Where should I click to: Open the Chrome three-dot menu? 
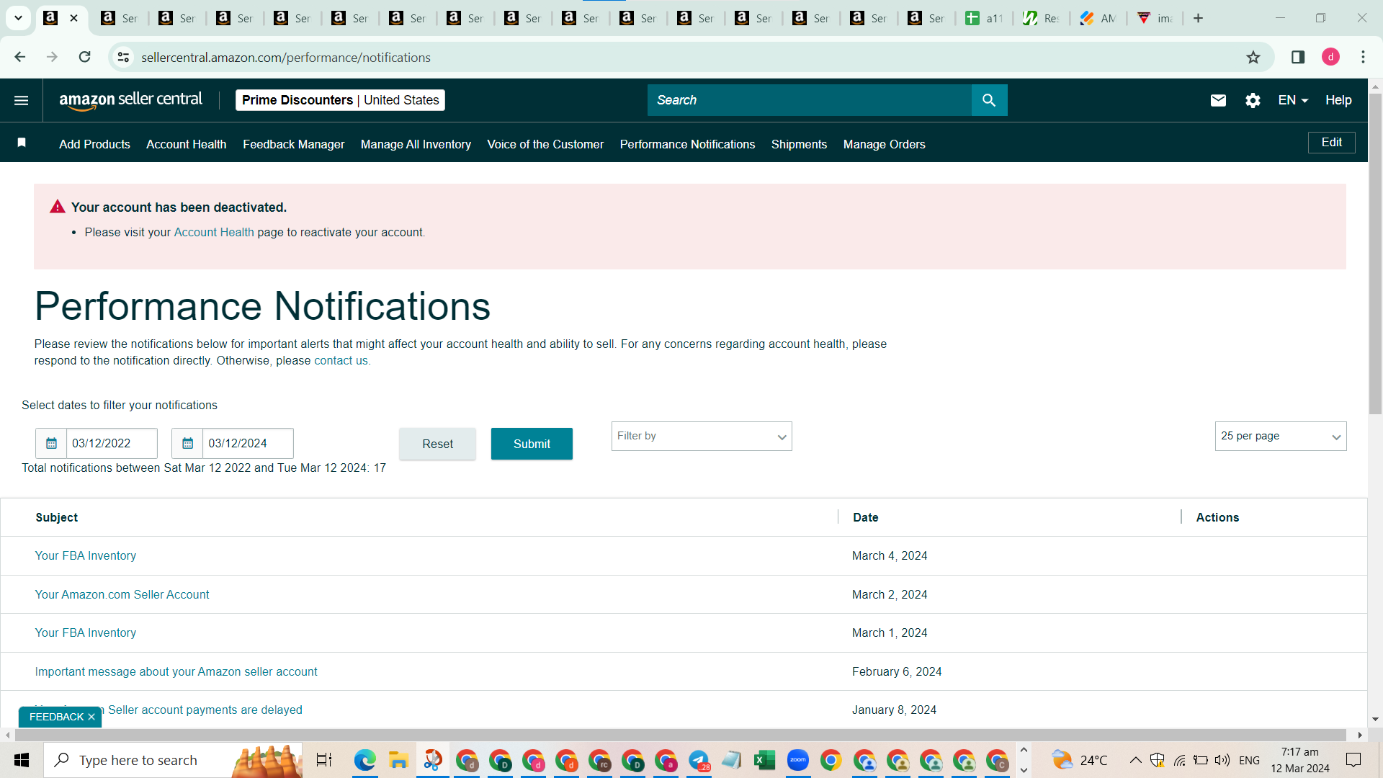(x=1363, y=58)
